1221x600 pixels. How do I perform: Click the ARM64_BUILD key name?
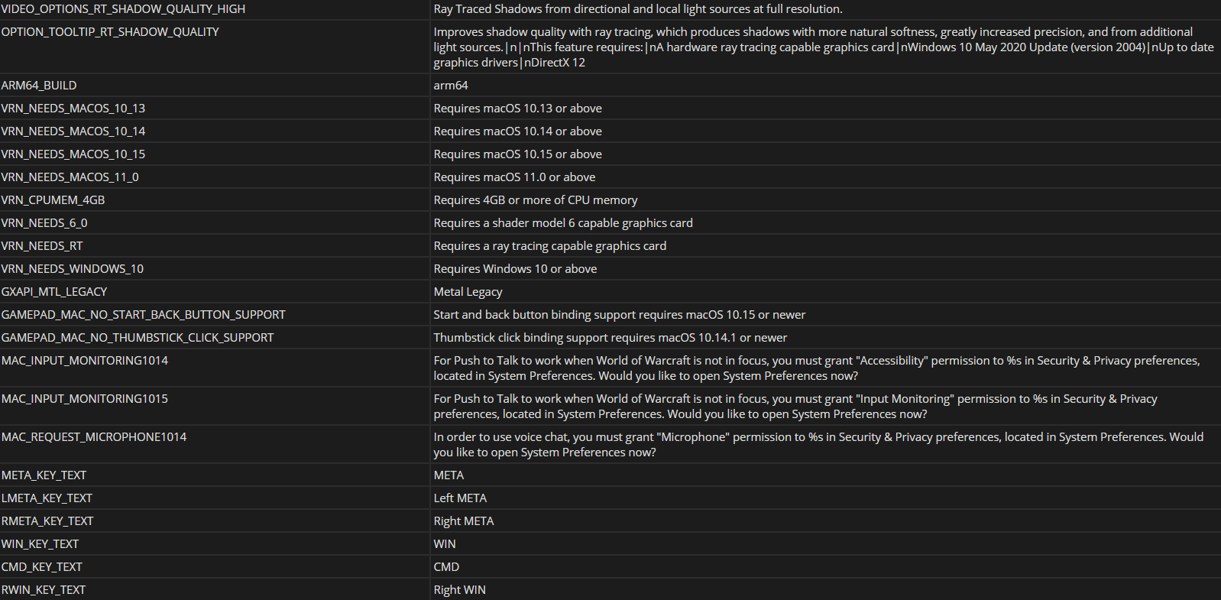(39, 86)
